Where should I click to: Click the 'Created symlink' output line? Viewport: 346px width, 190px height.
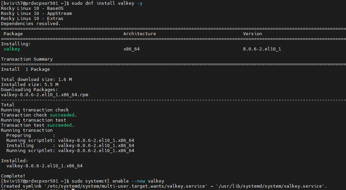(164, 186)
